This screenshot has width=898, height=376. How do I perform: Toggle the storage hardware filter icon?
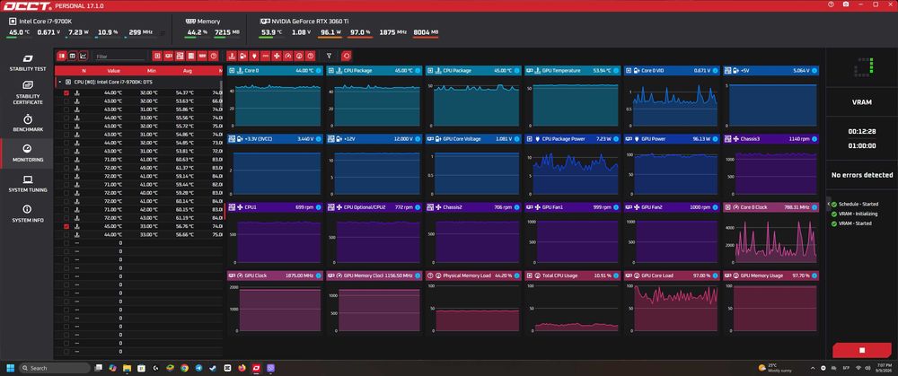[x=190, y=56]
